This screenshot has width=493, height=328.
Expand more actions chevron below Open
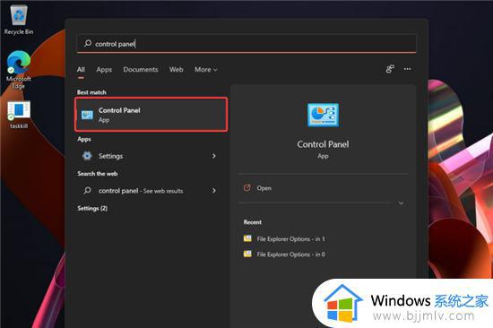click(401, 203)
